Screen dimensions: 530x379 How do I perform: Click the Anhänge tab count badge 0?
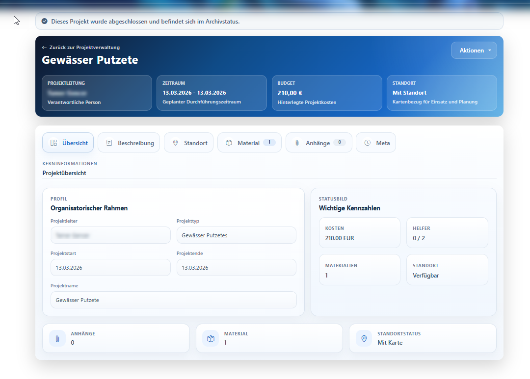[340, 143]
